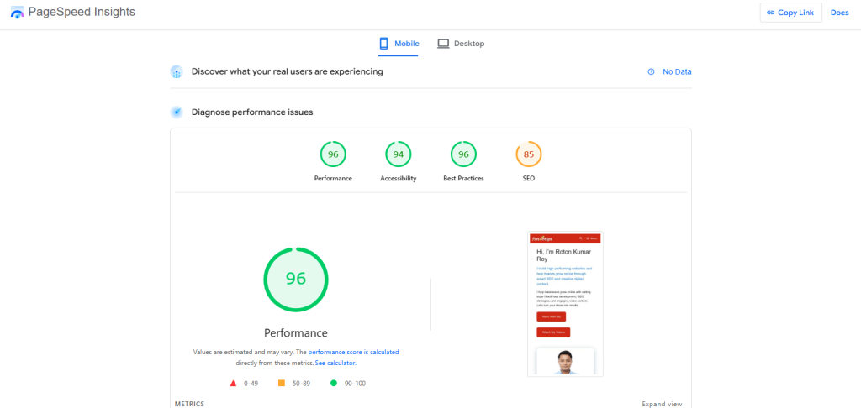Open the No Data link
This screenshot has width=861, height=408.
coord(677,72)
